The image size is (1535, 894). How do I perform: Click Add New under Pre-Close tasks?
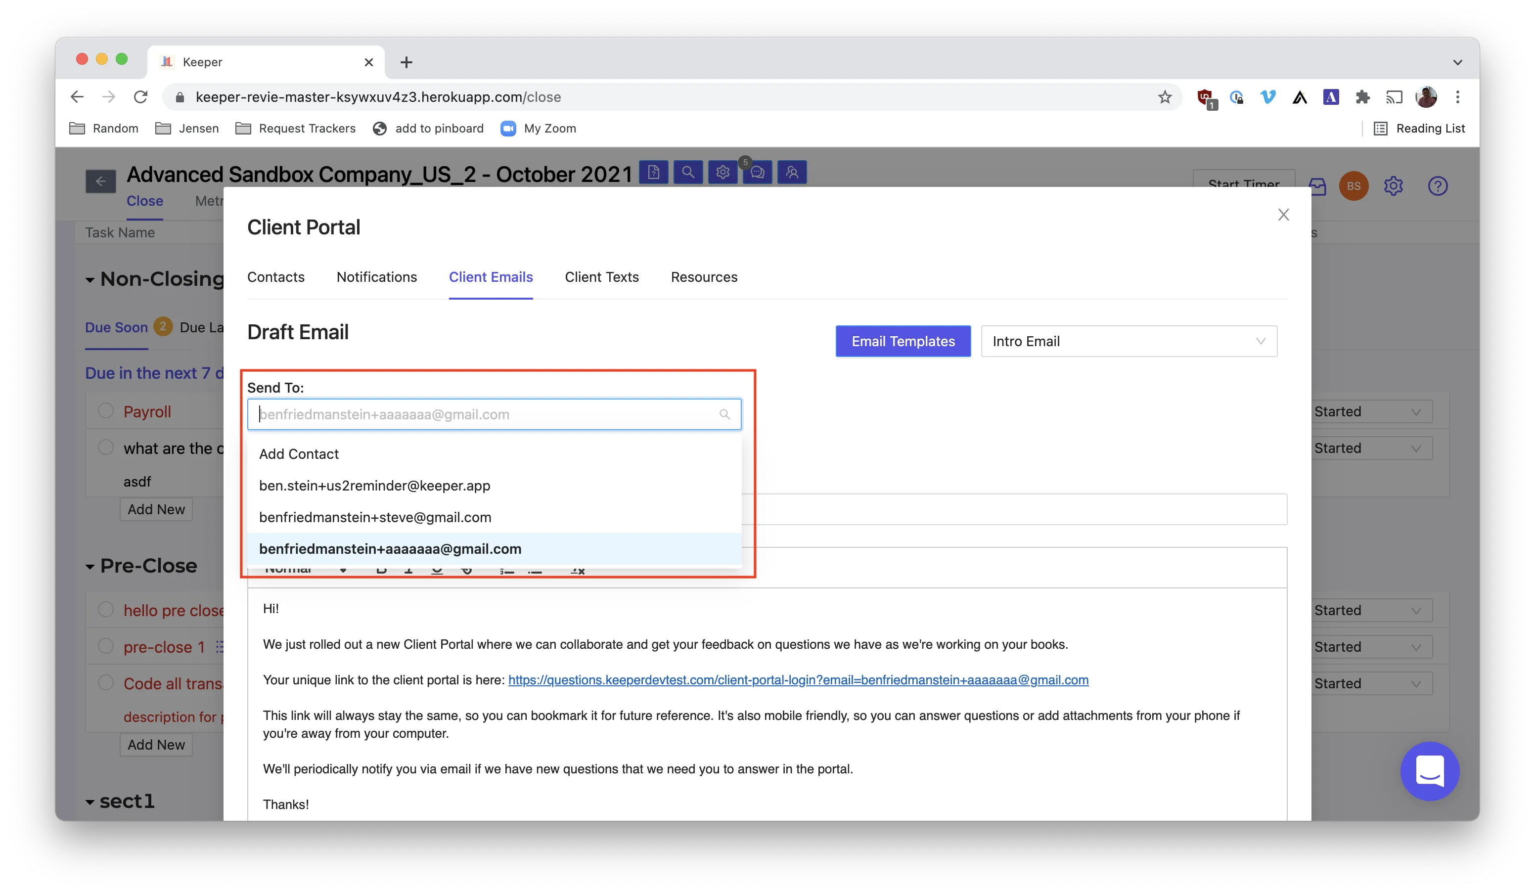point(156,744)
